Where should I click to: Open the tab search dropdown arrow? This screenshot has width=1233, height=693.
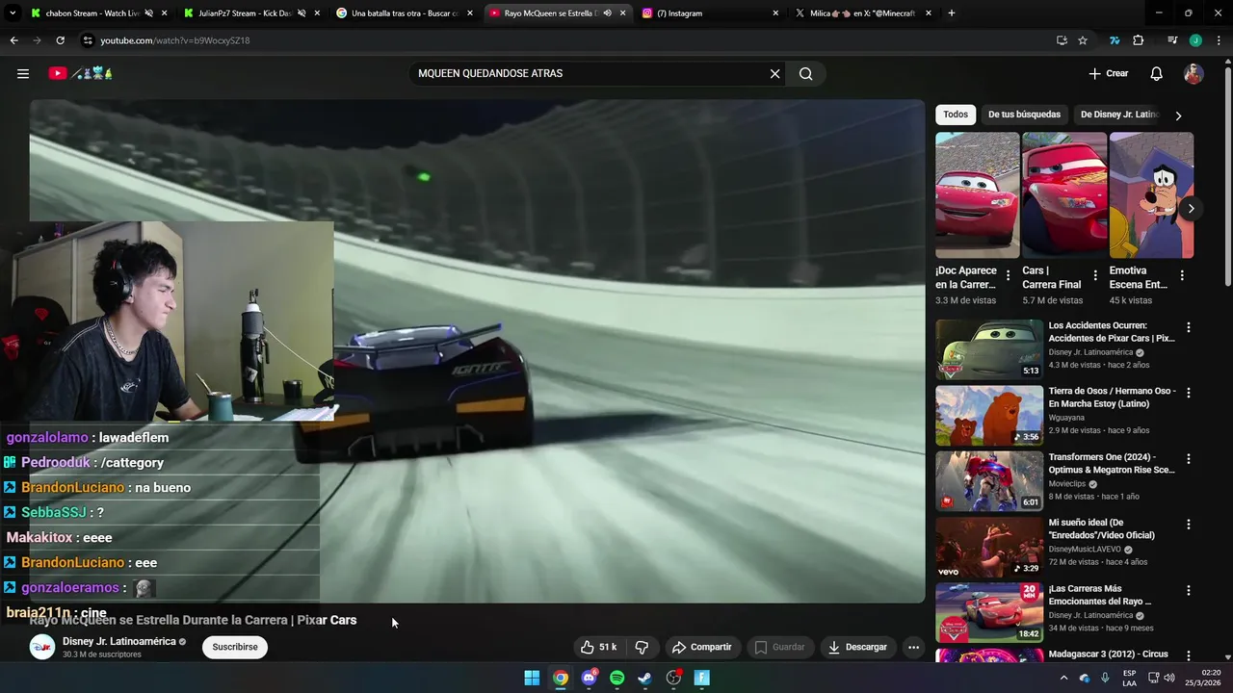coord(13,13)
